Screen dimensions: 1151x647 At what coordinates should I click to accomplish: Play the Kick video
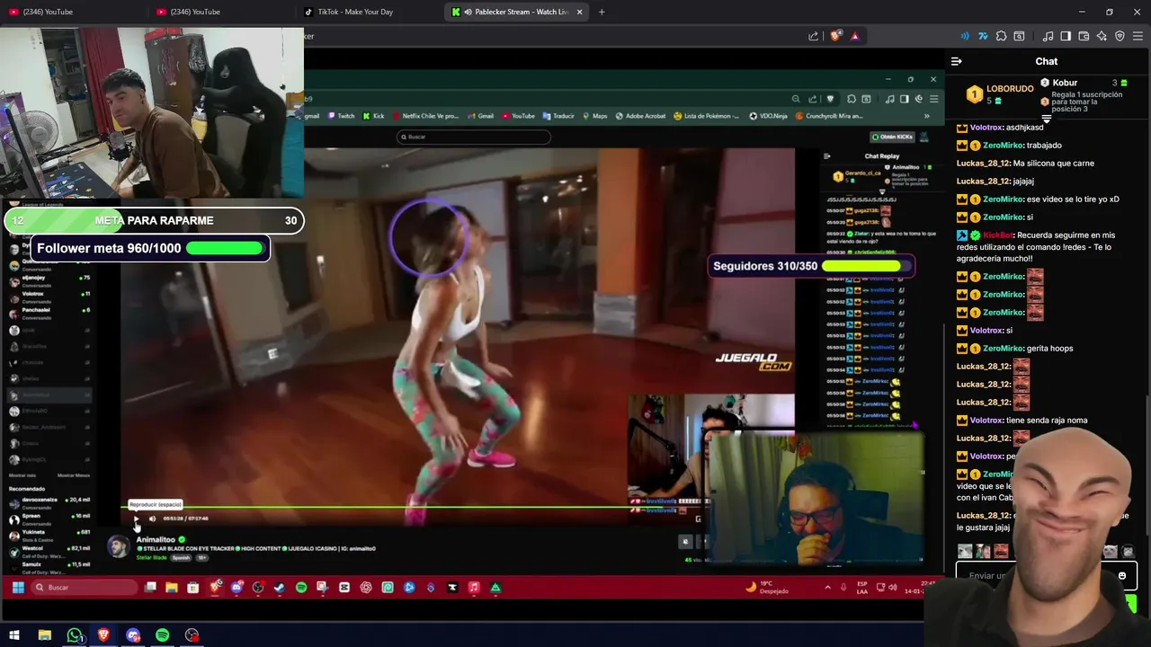[x=137, y=518]
